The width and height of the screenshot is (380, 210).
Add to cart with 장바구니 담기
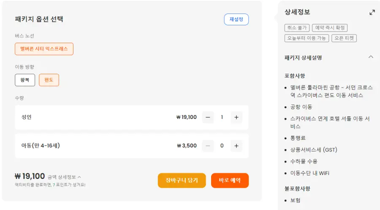182,180
